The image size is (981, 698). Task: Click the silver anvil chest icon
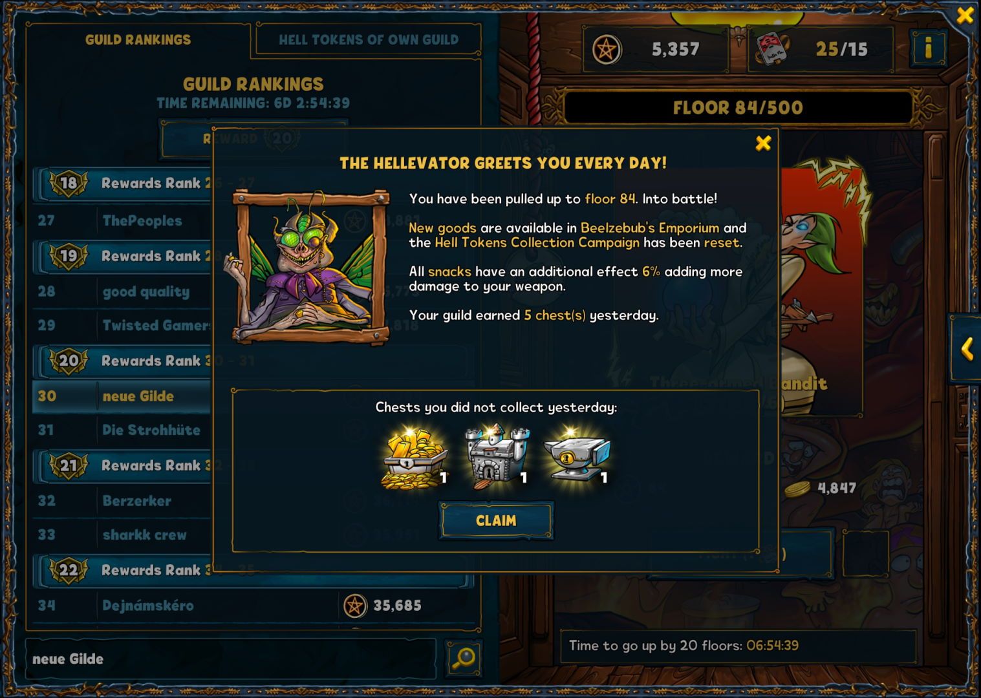577,456
